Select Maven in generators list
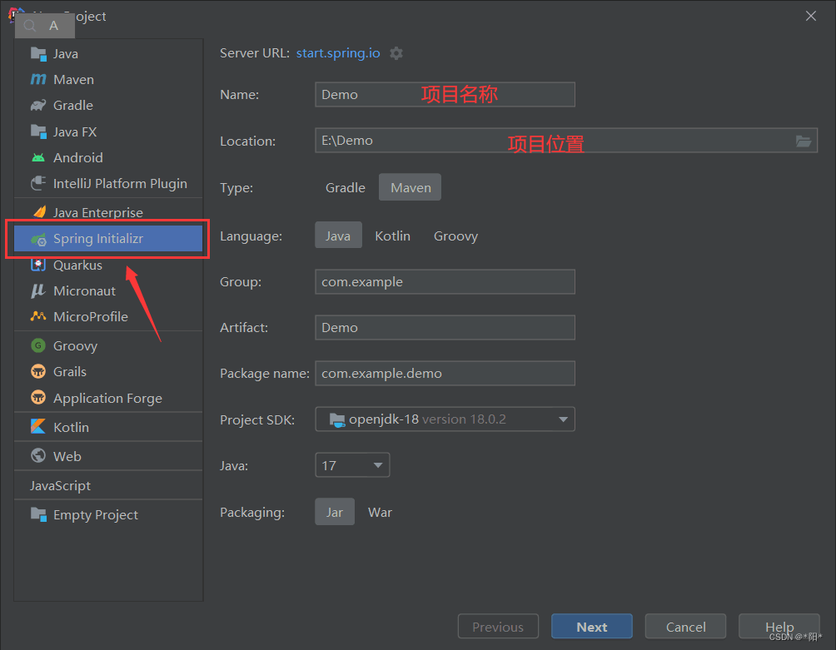 [108, 79]
